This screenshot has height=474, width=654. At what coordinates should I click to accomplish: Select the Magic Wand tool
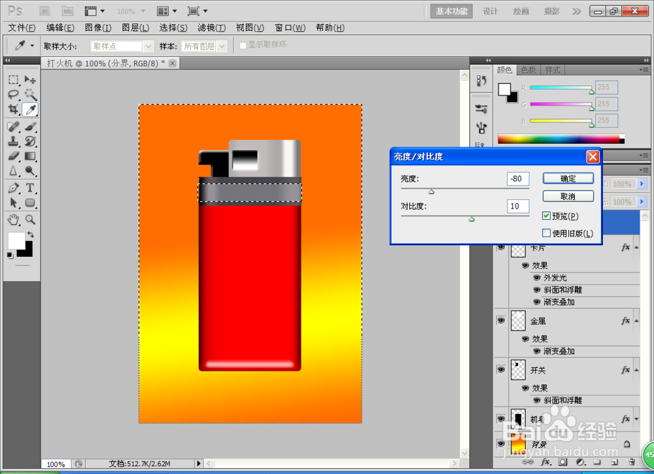point(30,94)
